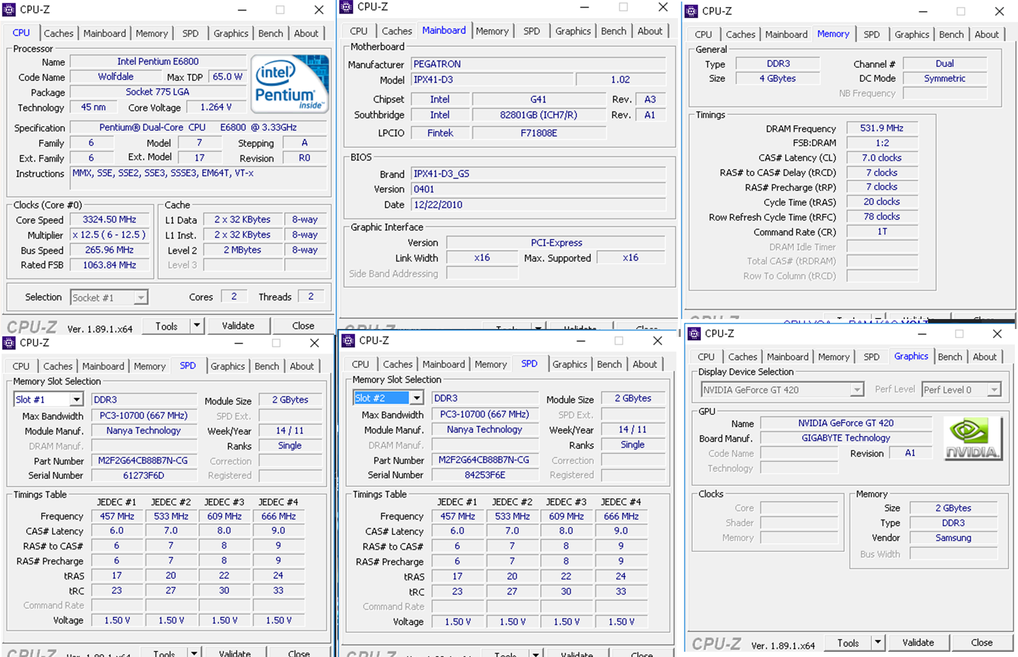Viewport: 1018px width, 657px height.
Task: Open the Slot #2 memory slot dropdown
Action: point(417,398)
